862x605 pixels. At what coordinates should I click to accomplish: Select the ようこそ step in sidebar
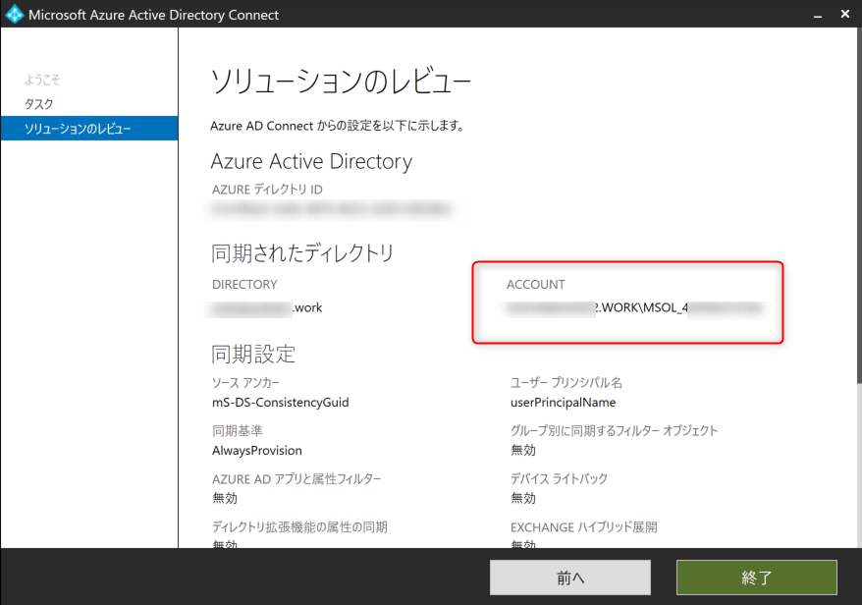tap(42, 80)
